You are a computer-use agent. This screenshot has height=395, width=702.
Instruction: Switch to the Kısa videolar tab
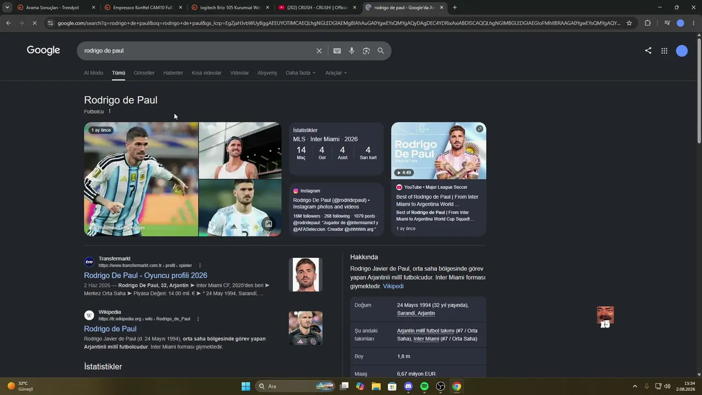[207, 73]
